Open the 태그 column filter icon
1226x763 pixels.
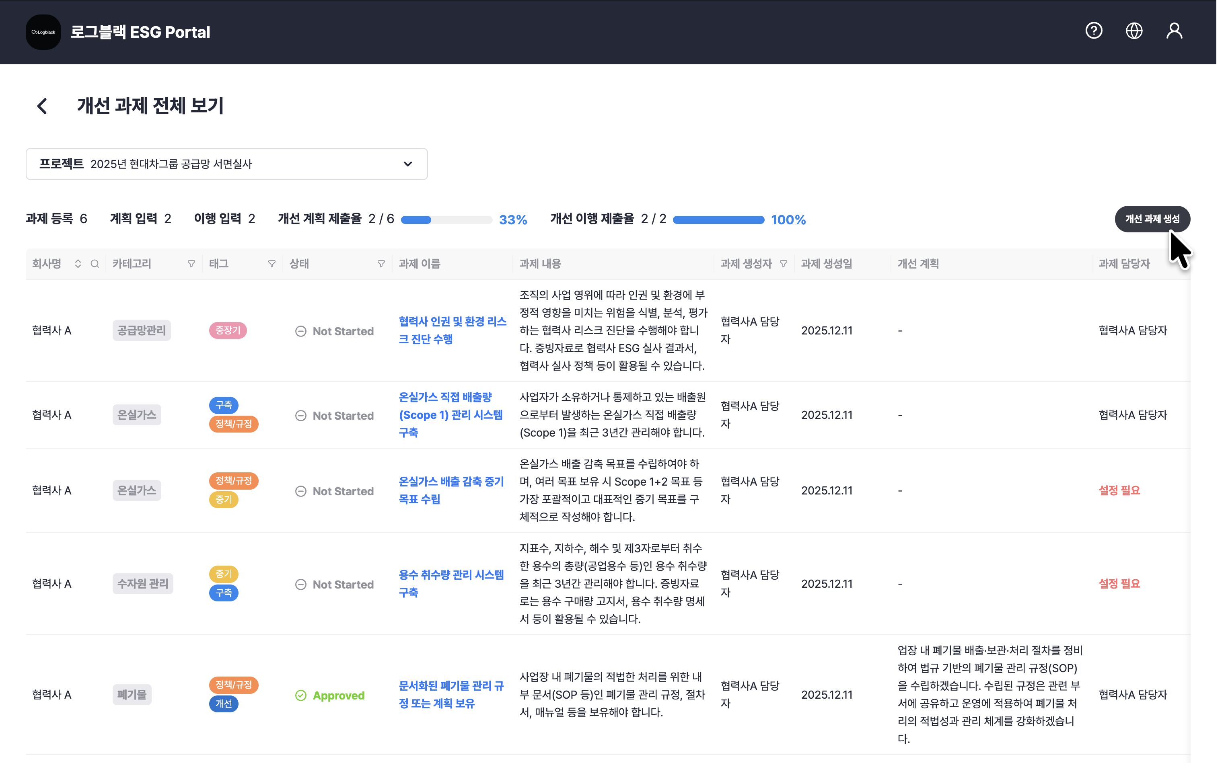point(272,263)
